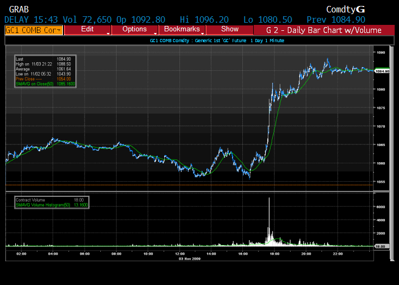
Task: Click the 18.00 volume value marker
Action: [382, 246]
